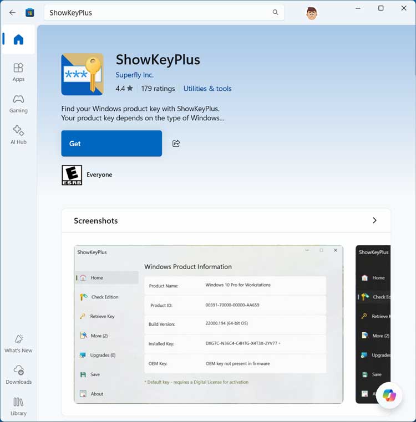416x422 pixels.
Task: Open the user profile avatar
Action: pyautogui.click(x=311, y=13)
